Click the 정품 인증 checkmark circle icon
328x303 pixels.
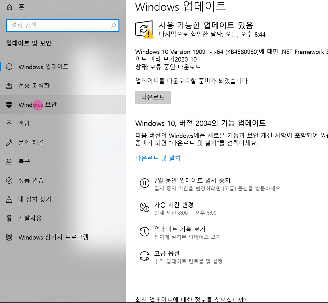(x=9, y=181)
